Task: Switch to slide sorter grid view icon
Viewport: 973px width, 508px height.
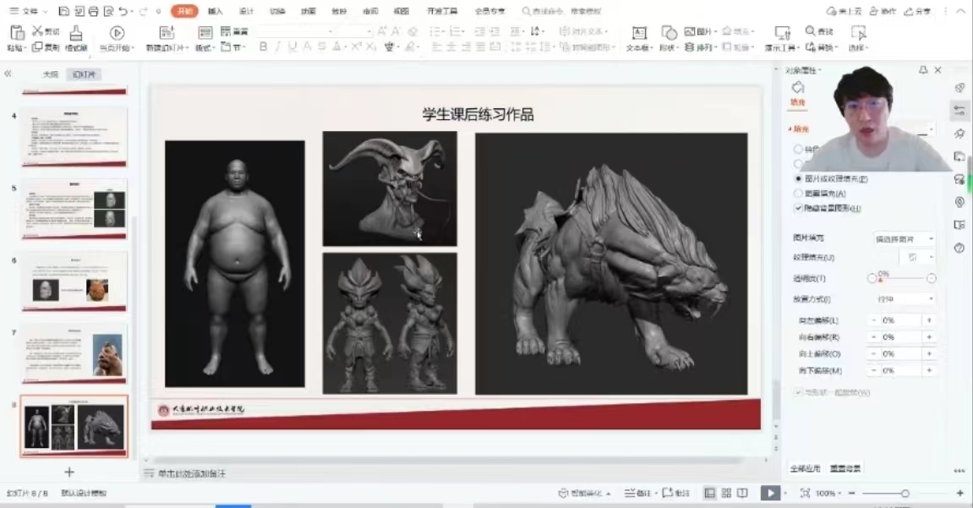Action: (x=726, y=493)
